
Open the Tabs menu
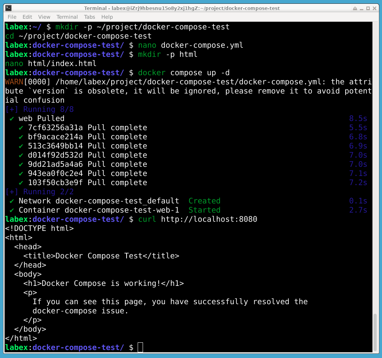point(89,17)
